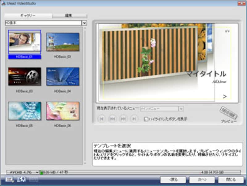Jump to the last menu page button
The width and height of the screenshot is (247, 186).
(134, 119)
